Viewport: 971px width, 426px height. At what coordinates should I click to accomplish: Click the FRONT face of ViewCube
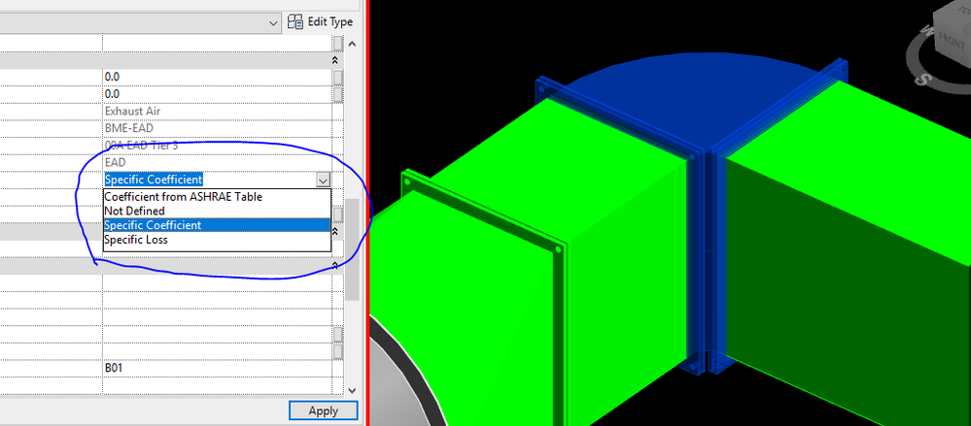click(x=952, y=41)
